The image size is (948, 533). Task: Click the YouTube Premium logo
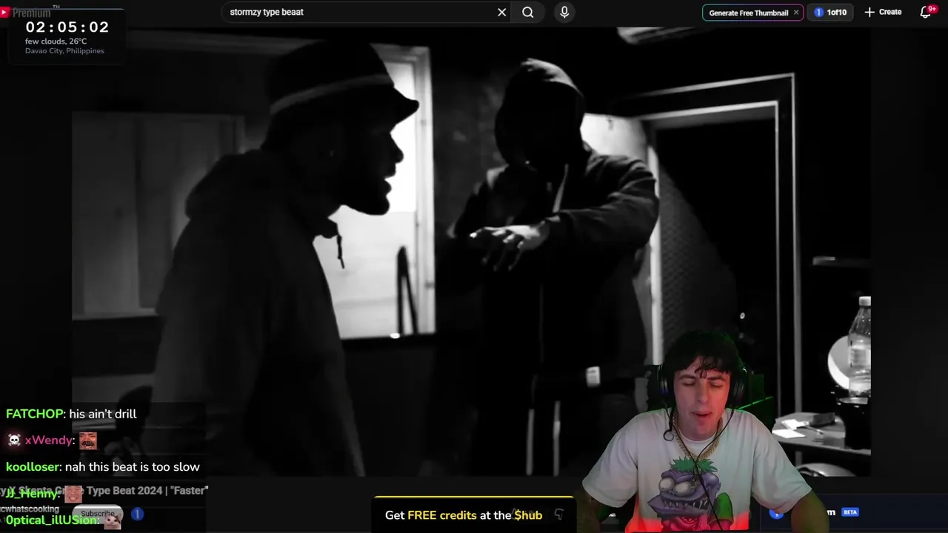coord(26,13)
